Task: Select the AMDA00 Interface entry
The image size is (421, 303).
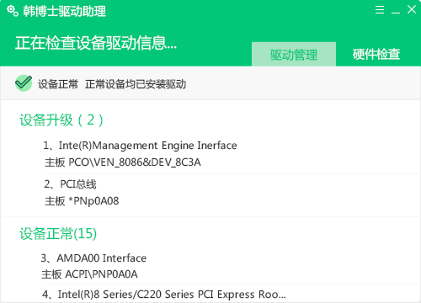Action: [x=93, y=258]
